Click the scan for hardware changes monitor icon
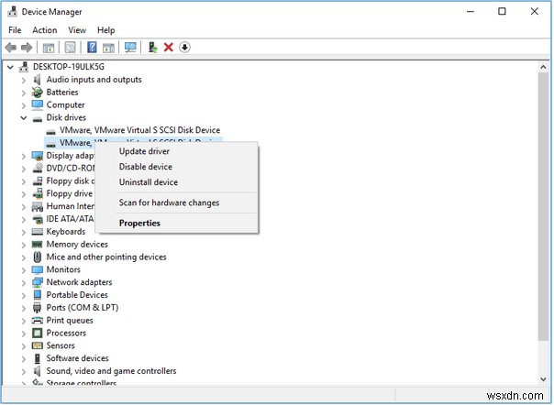The height and width of the screenshot is (405, 554). [130, 48]
